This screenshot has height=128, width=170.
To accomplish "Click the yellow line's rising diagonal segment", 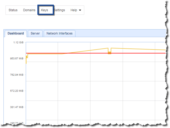I will tap(85, 51).
